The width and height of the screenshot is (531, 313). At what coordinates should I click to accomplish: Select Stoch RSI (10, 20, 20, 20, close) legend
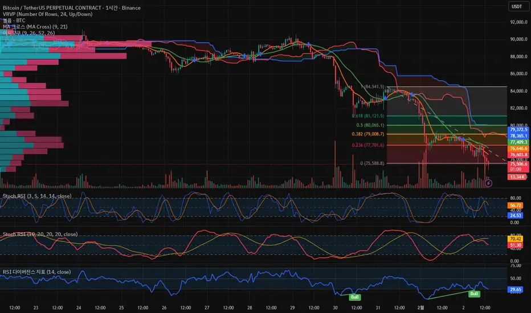(40, 234)
